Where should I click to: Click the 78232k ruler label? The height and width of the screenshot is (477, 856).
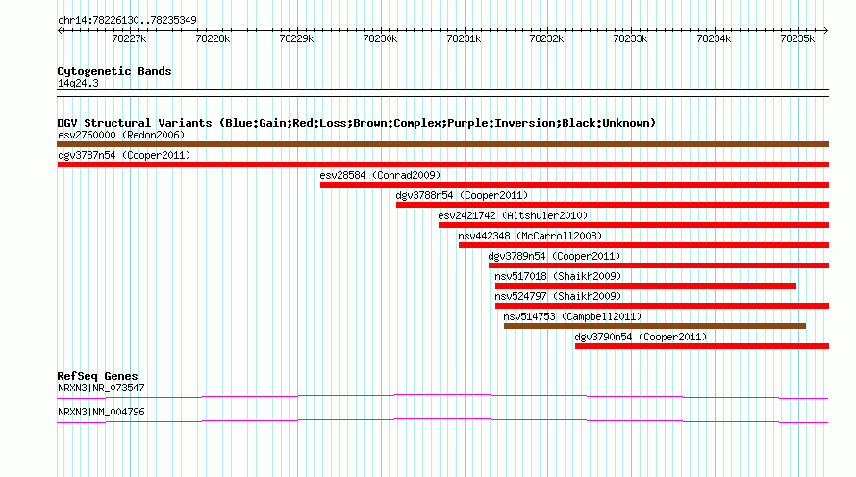tap(546, 38)
